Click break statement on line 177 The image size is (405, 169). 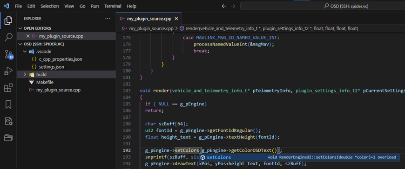coord(201,51)
